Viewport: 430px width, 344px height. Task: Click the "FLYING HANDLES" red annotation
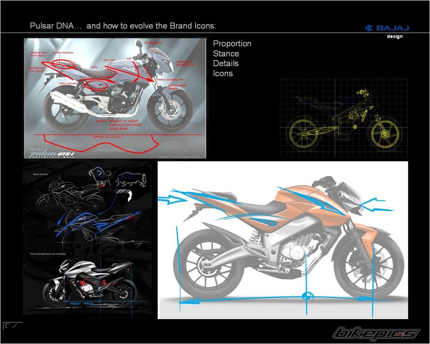(x=63, y=53)
